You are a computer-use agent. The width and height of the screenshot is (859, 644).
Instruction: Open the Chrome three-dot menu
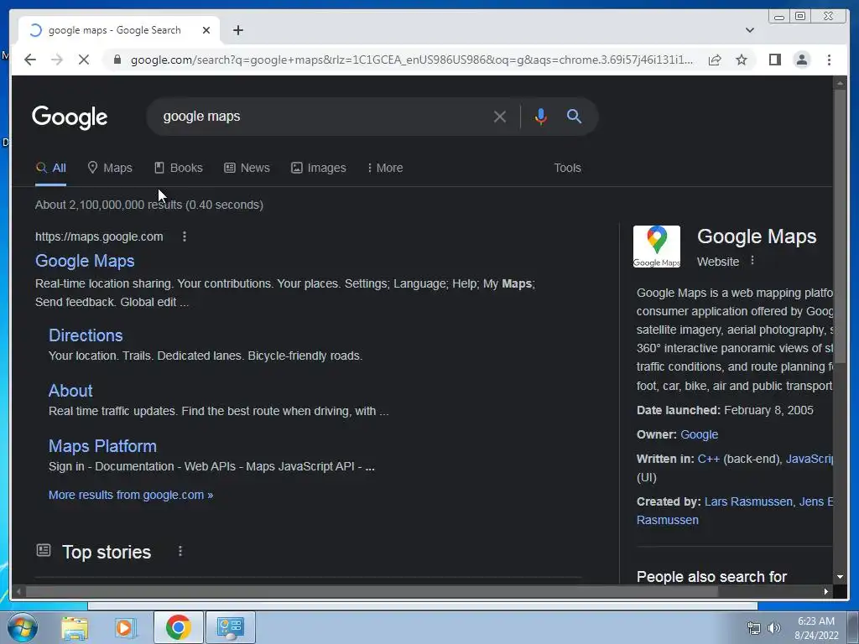point(829,60)
